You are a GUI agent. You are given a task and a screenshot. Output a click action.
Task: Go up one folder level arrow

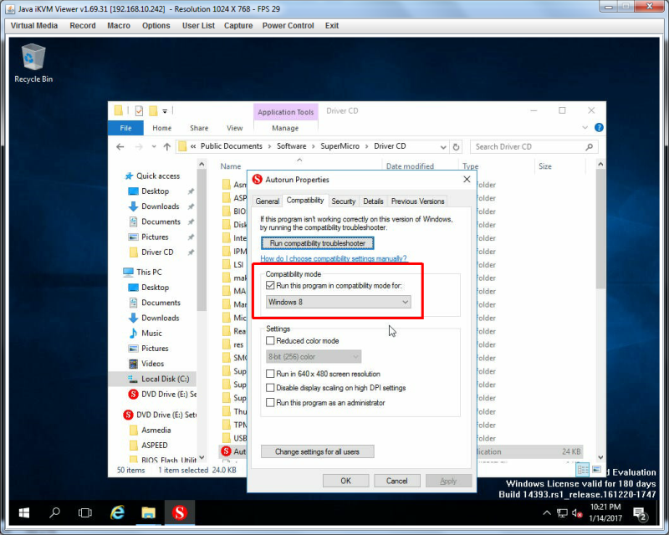166,147
